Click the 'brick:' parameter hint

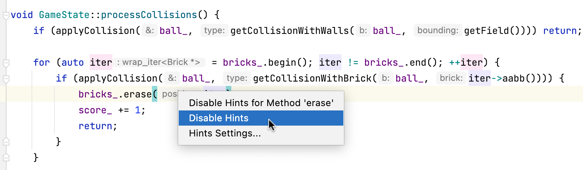pos(451,78)
